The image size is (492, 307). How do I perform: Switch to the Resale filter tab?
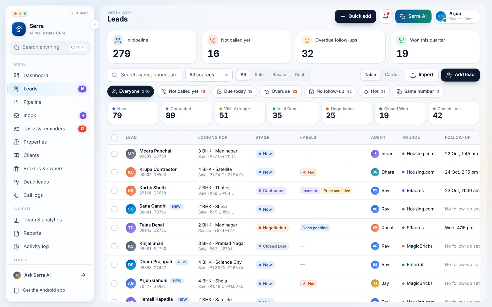pyautogui.click(x=279, y=75)
